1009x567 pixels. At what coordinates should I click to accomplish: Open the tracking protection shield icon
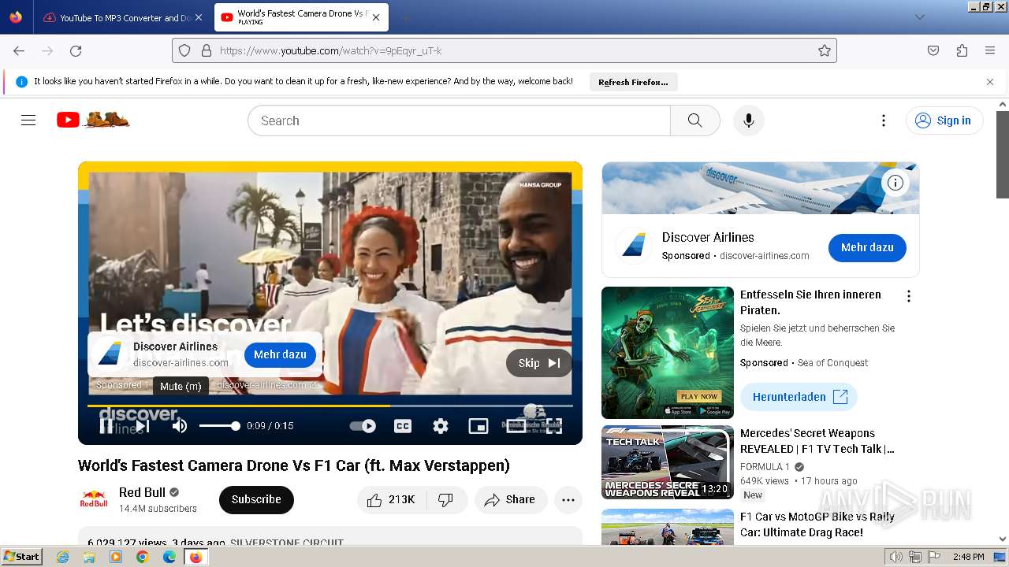pos(184,50)
